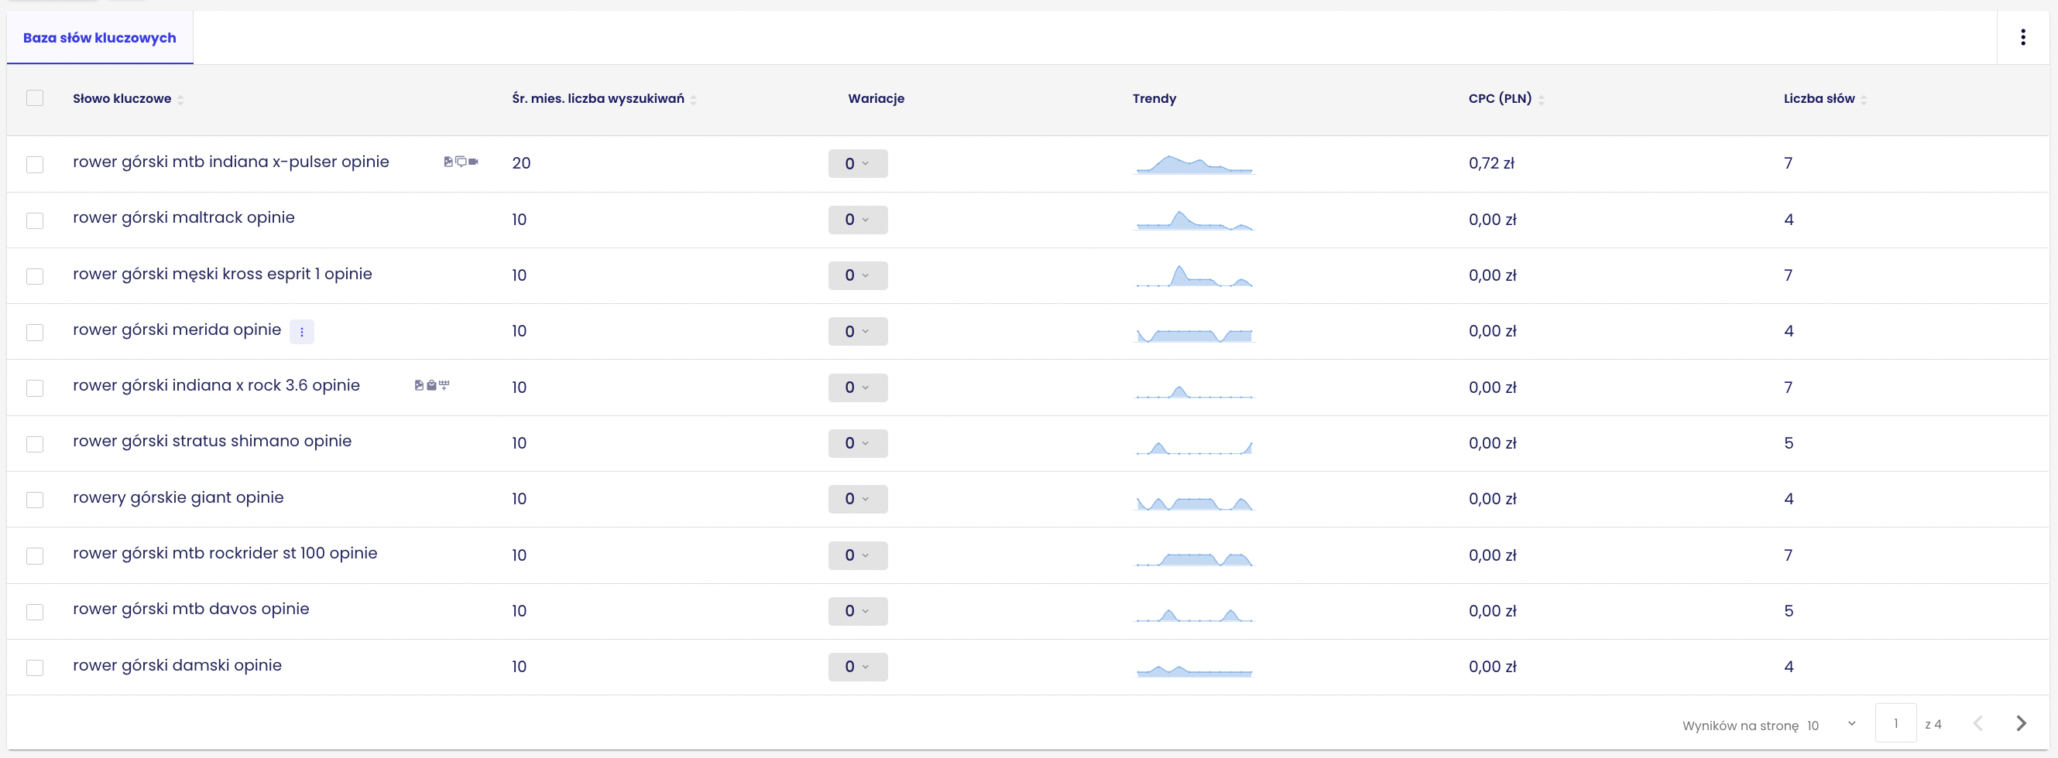Click the Wariacje column header
2058x758 pixels.
876,98
